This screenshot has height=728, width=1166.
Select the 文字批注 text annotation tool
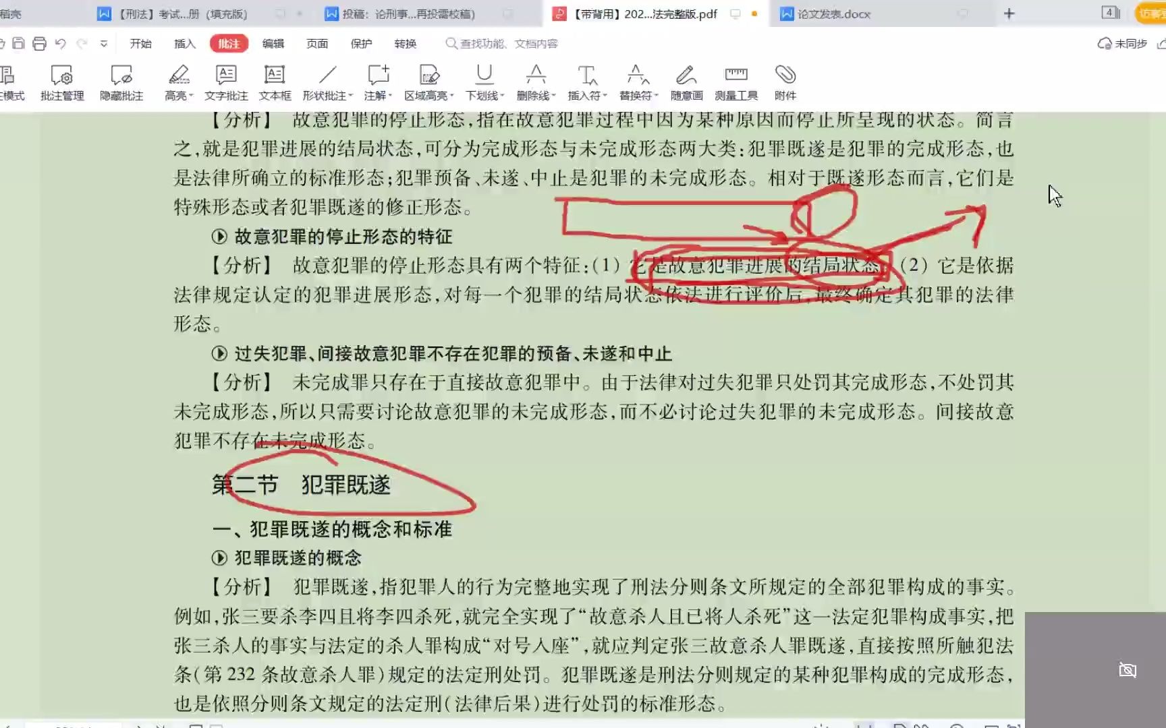[226, 83]
